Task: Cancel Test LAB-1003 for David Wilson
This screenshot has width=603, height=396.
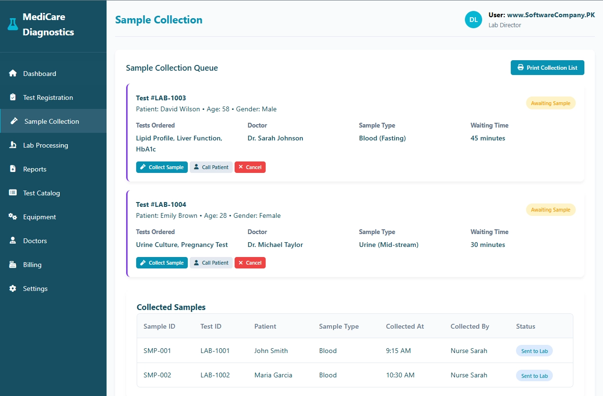Action: 250,167
